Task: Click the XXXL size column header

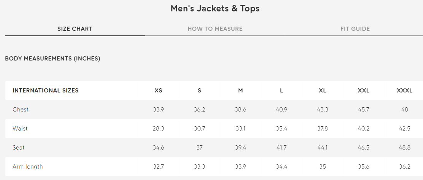Action: 404,91
